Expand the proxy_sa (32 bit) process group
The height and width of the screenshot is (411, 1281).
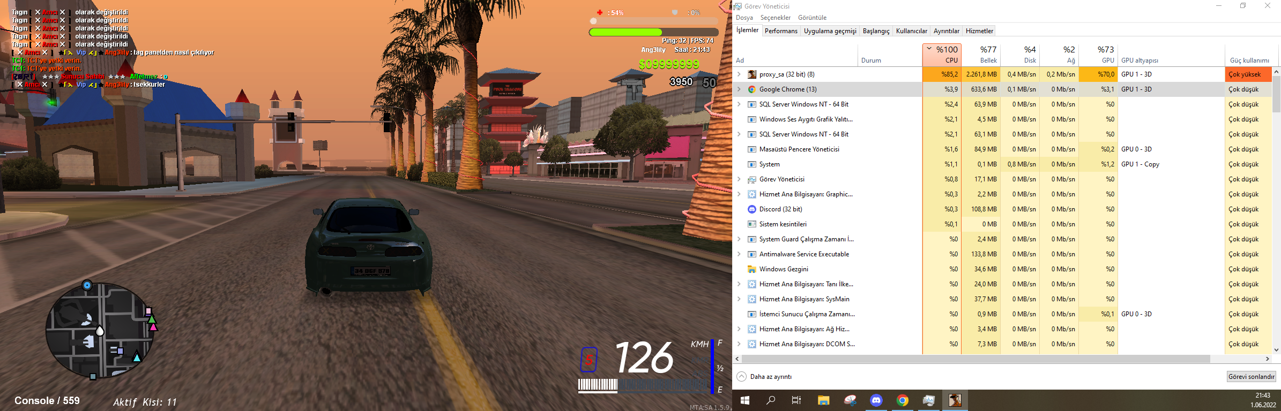click(x=739, y=74)
